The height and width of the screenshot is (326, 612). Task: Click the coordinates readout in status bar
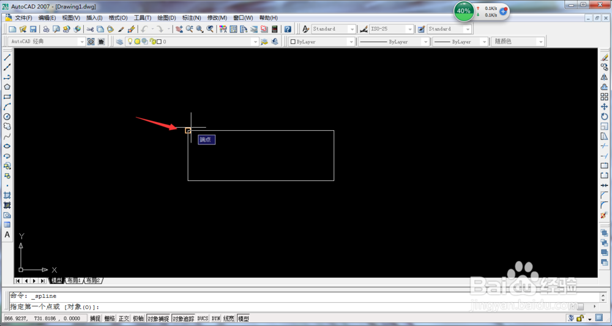pyautogui.click(x=45, y=319)
